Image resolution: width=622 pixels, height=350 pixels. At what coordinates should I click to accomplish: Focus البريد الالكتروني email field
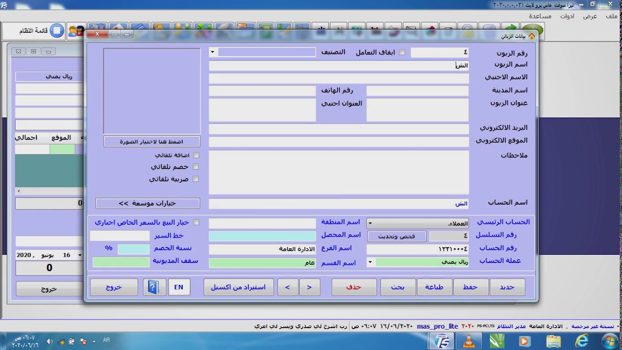(x=339, y=129)
